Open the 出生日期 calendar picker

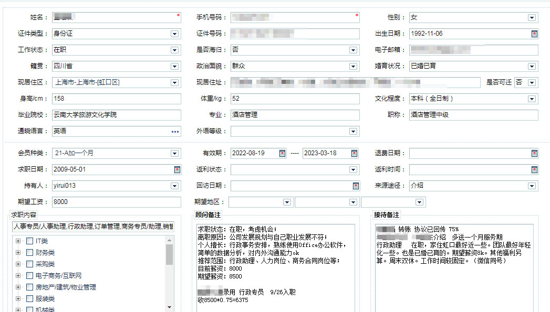tap(534, 34)
